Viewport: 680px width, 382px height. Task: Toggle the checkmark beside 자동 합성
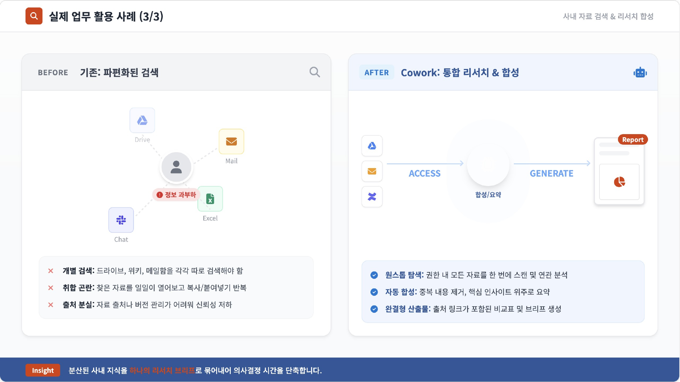(374, 292)
